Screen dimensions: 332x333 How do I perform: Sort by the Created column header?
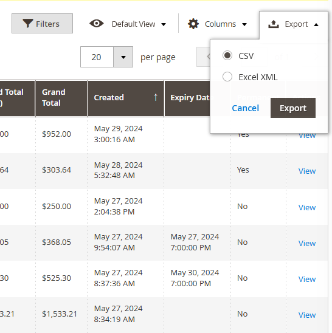126,98
